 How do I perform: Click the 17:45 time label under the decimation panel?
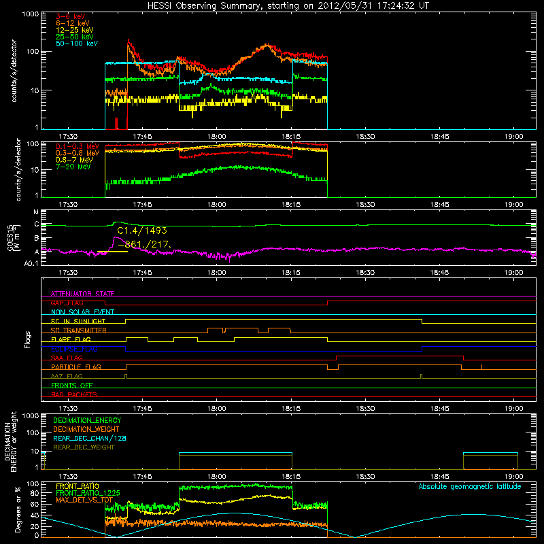(142, 477)
